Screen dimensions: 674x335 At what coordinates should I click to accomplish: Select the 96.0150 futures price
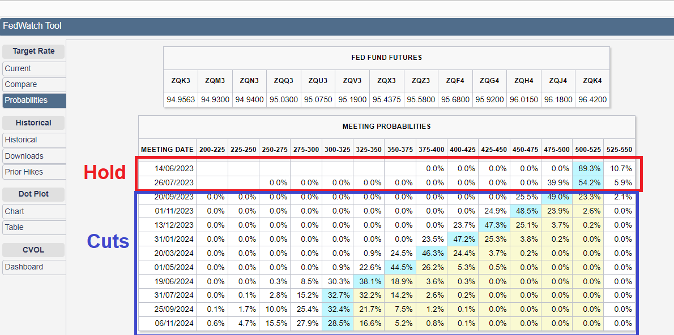pyautogui.click(x=524, y=100)
